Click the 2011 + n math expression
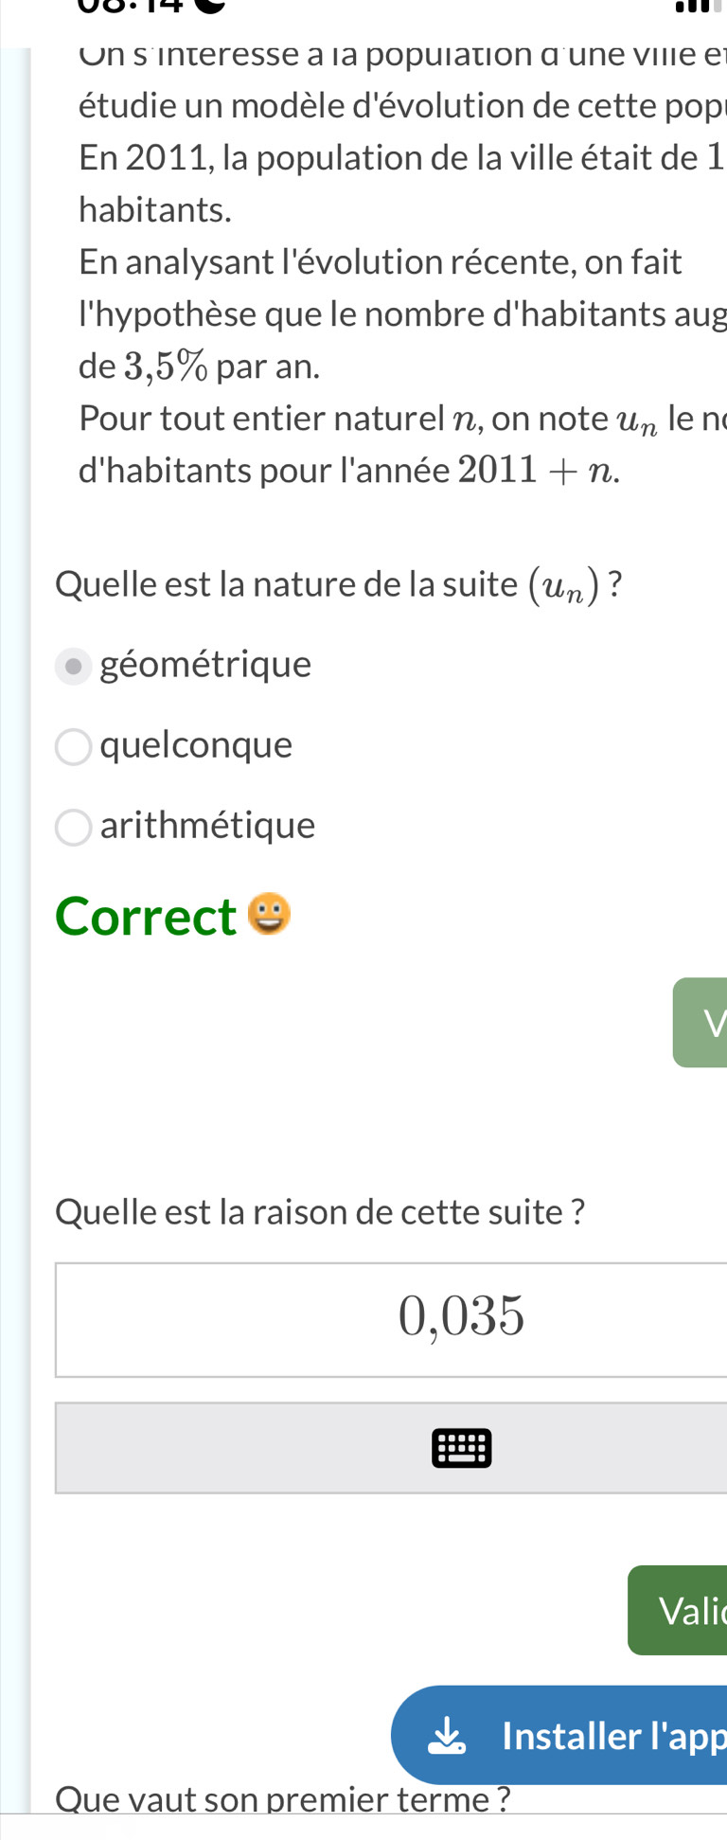The height and width of the screenshot is (1840, 727). coord(539,470)
